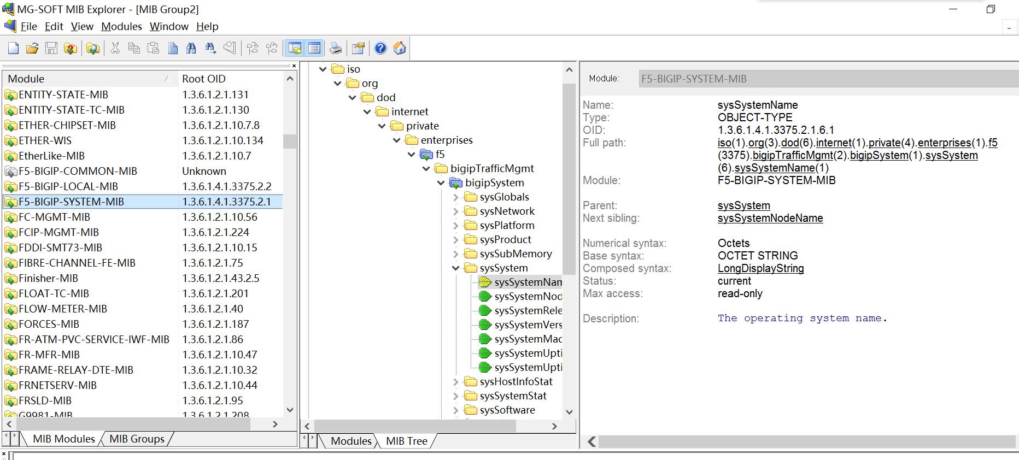Expand the sysHostInfoStat folder
The width and height of the screenshot is (1019, 460).
(x=455, y=381)
